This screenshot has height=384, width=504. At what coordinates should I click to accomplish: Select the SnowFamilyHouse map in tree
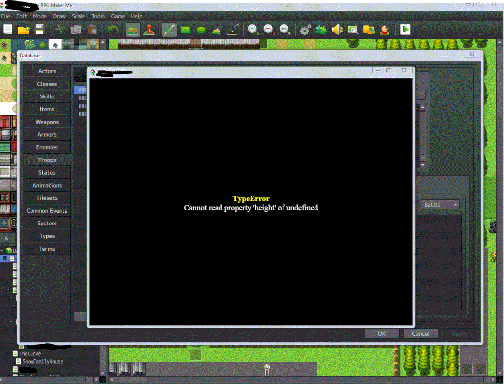point(42,361)
